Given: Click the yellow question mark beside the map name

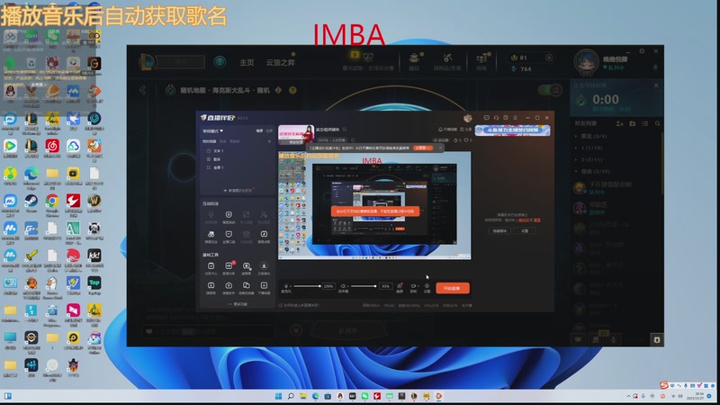Looking at the screenshot, I should click(292, 91).
